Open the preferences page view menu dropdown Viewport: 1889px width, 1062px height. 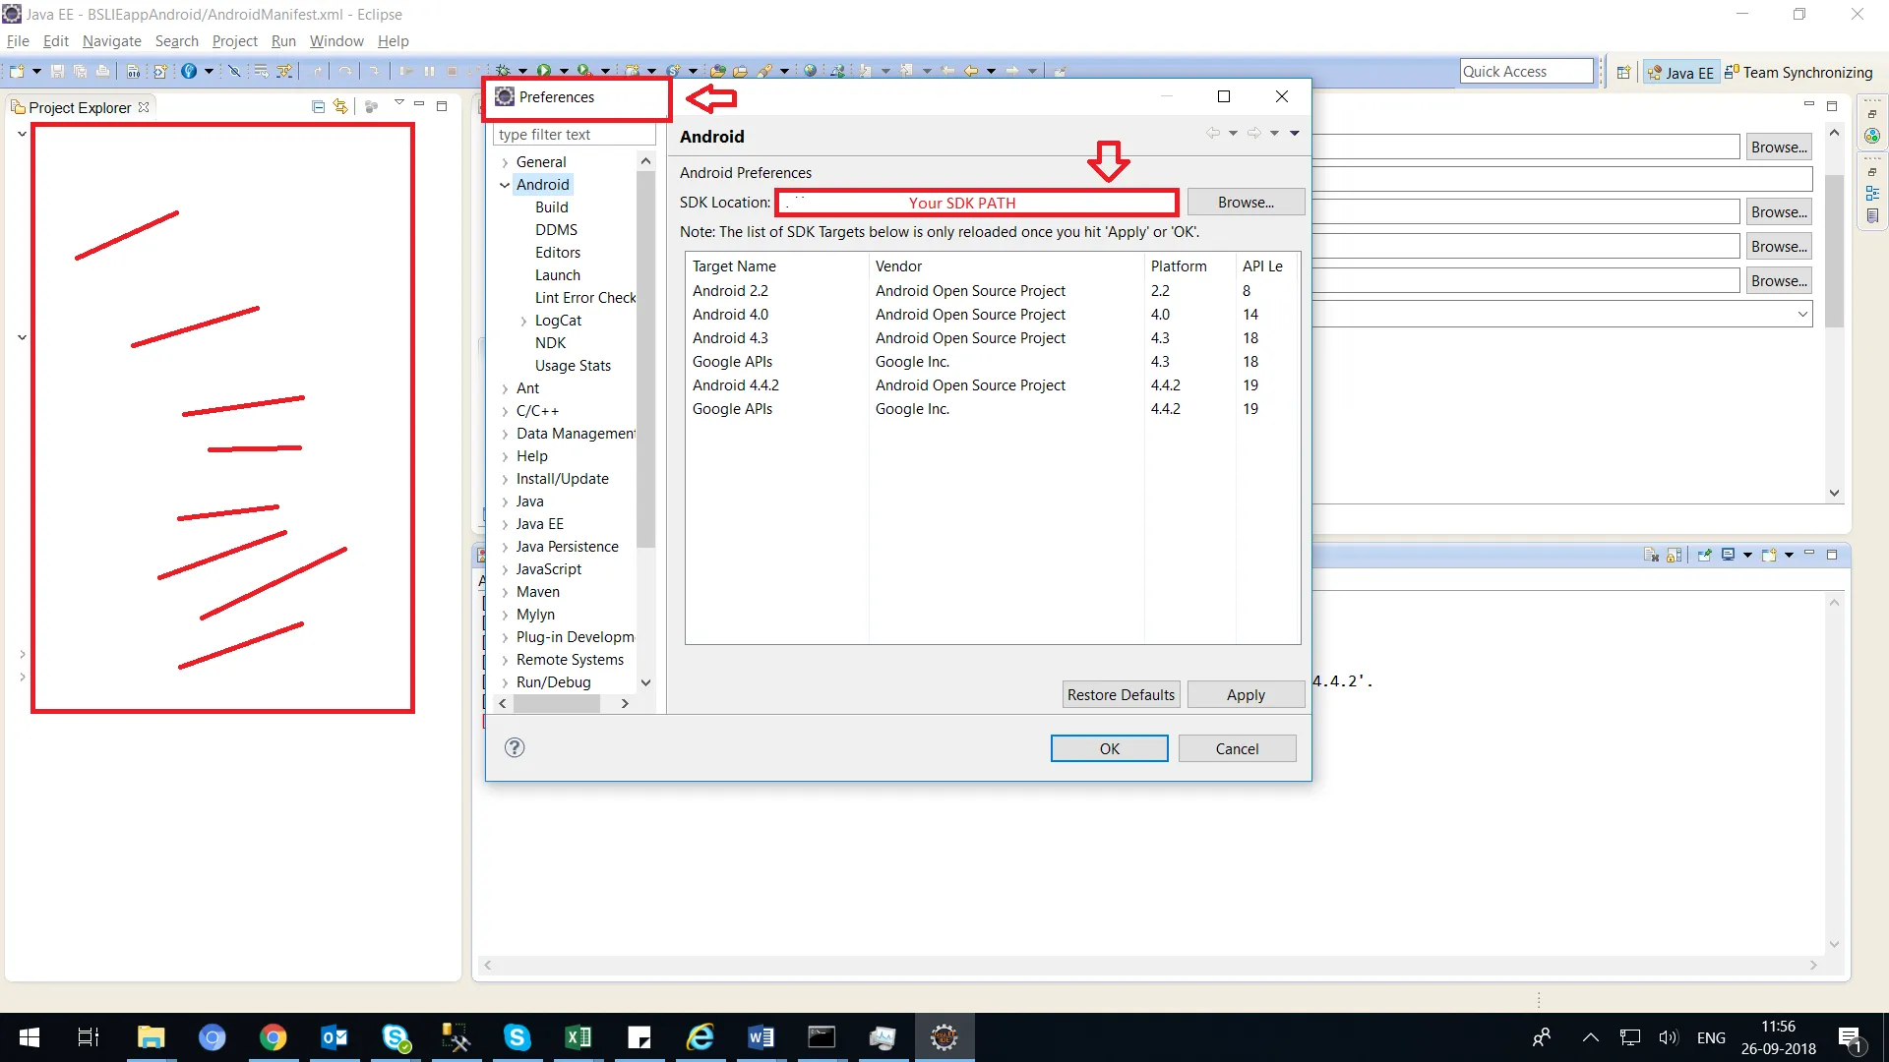coord(1295,134)
